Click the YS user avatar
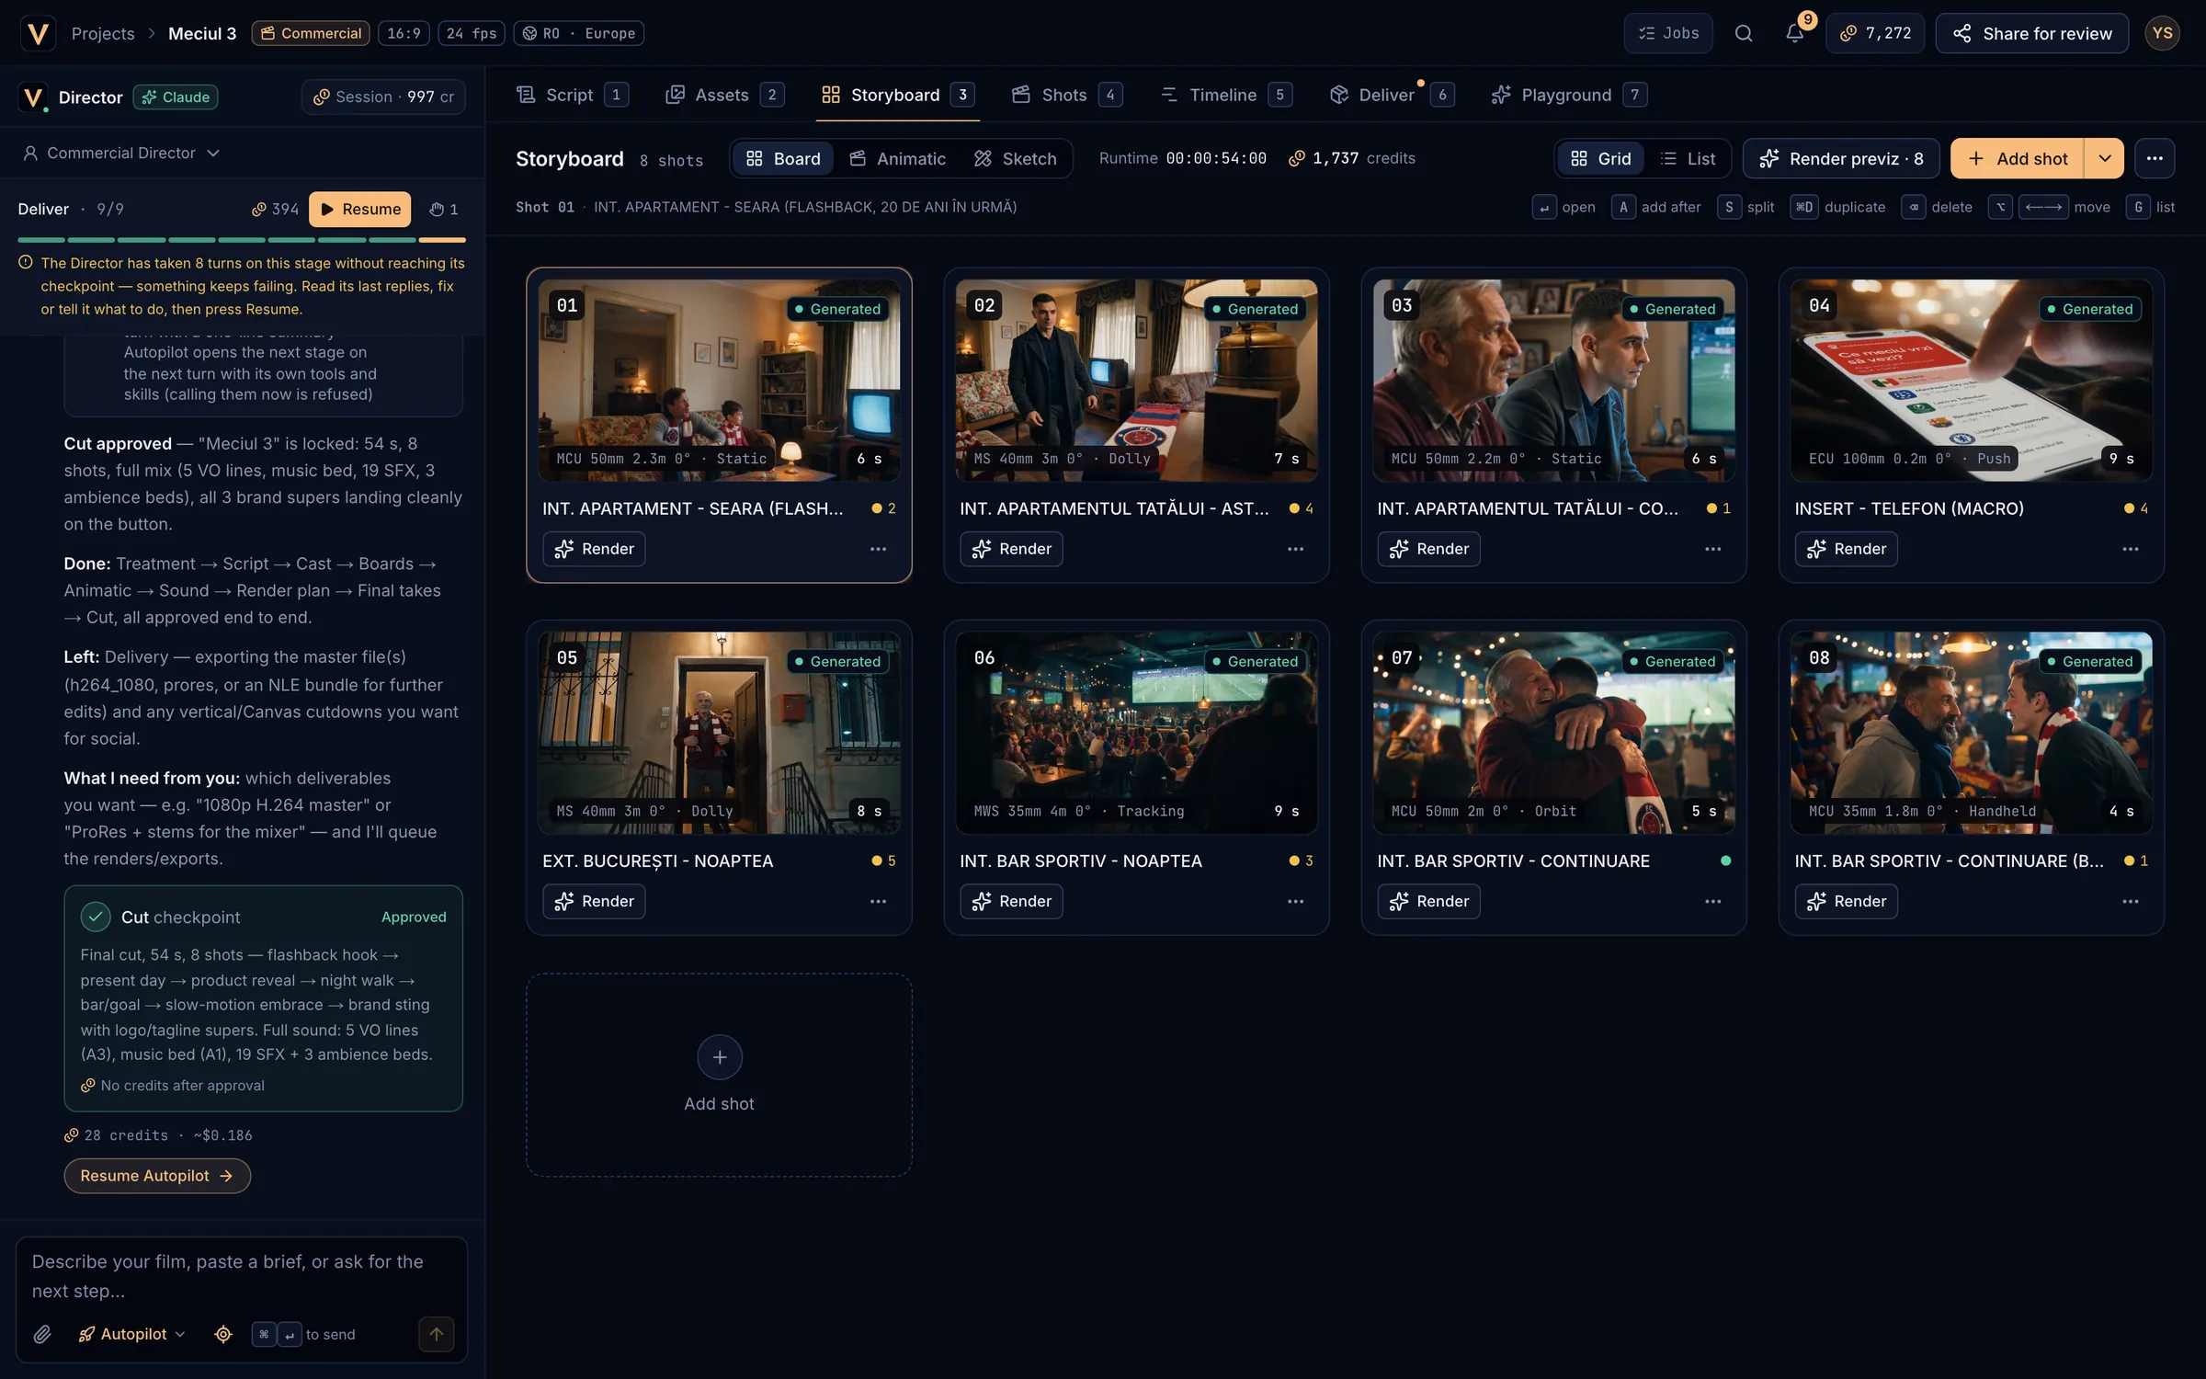 click(2162, 33)
